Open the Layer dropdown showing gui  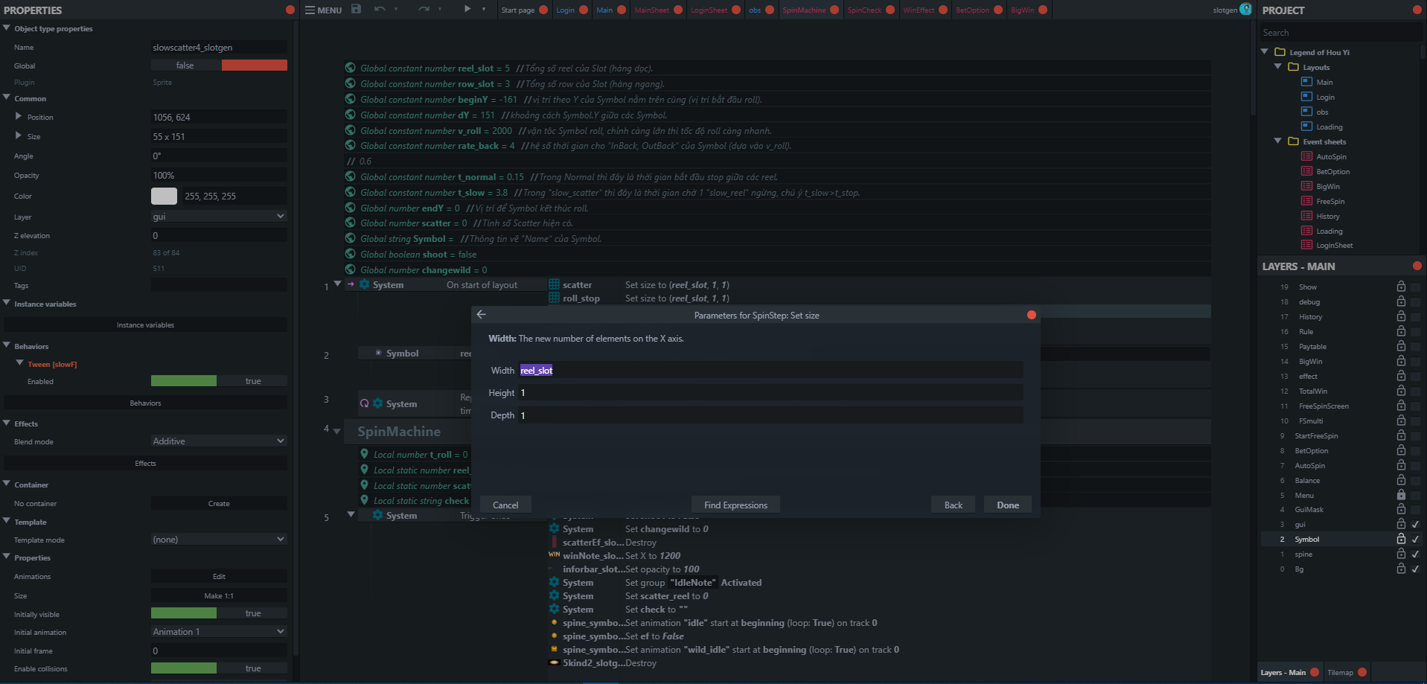219,217
